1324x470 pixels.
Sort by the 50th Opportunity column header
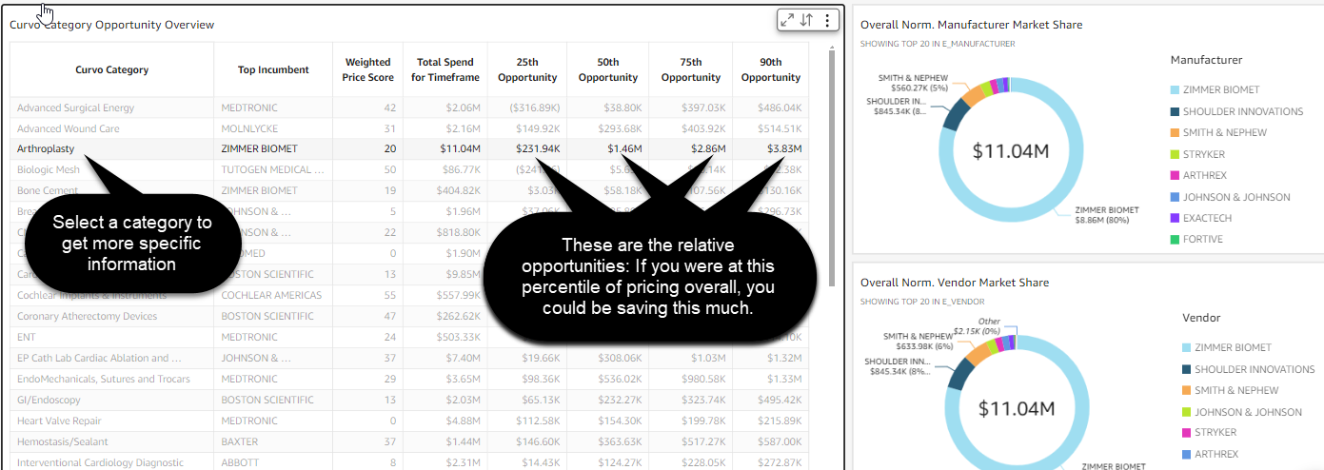[607, 69]
